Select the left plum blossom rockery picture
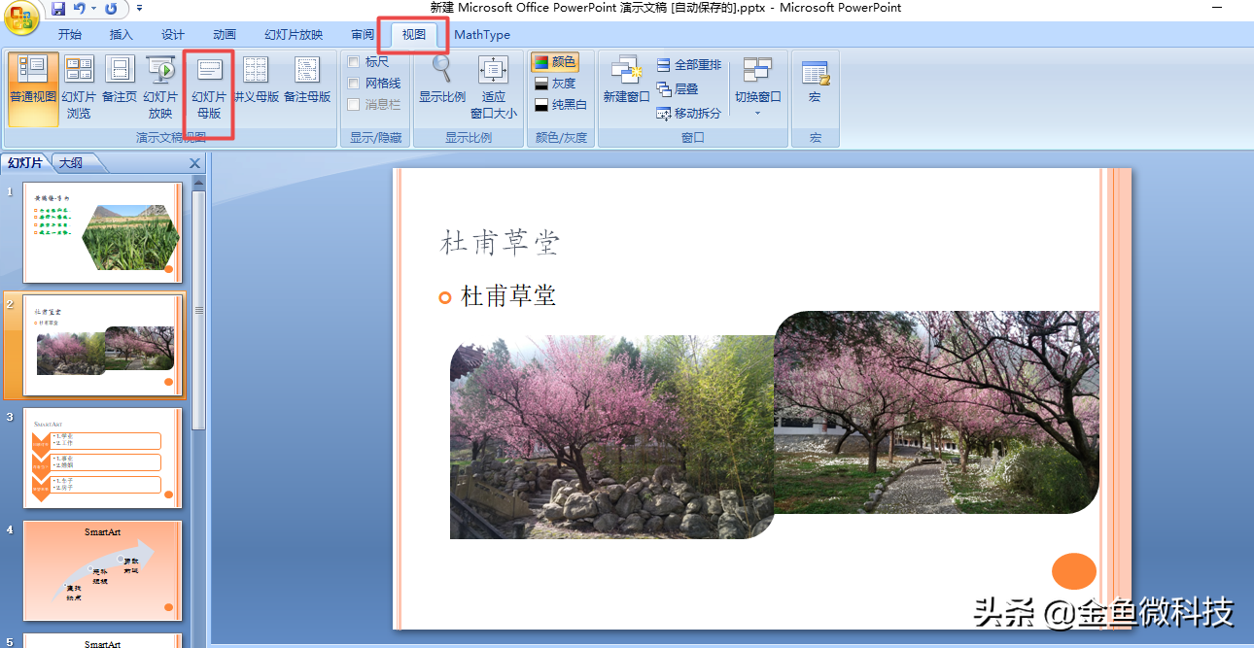The height and width of the screenshot is (648, 1254). coord(612,437)
